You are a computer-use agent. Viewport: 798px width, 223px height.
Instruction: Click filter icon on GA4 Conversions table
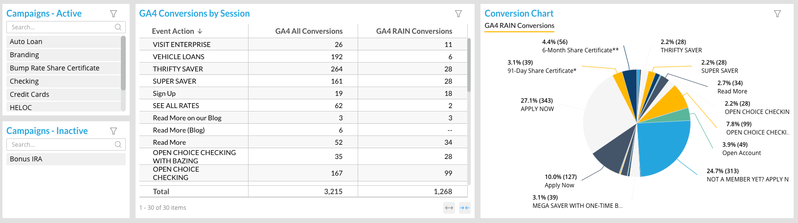tap(458, 14)
